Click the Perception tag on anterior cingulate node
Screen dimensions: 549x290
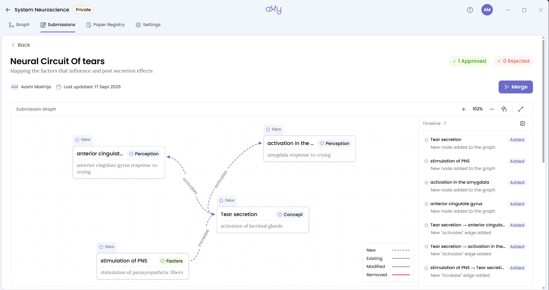(144, 154)
